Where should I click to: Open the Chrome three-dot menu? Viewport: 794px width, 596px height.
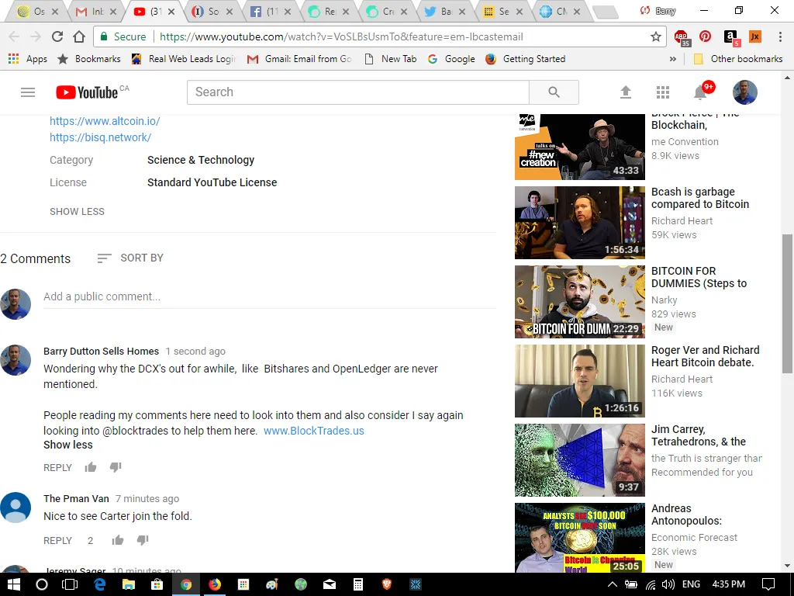pyautogui.click(x=780, y=36)
